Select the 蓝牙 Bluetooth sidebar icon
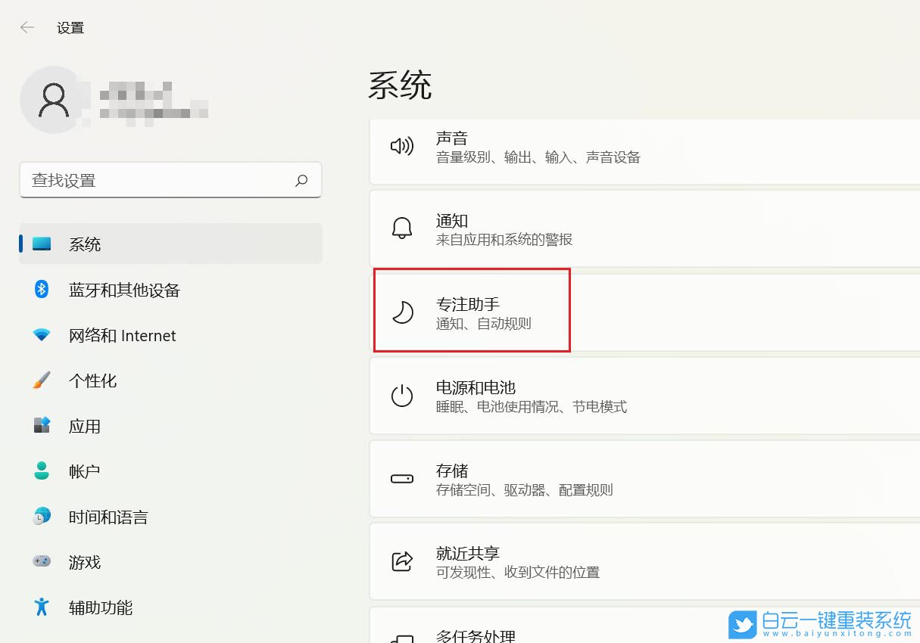Screen dimensions: 920x643 click(x=42, y=290)
